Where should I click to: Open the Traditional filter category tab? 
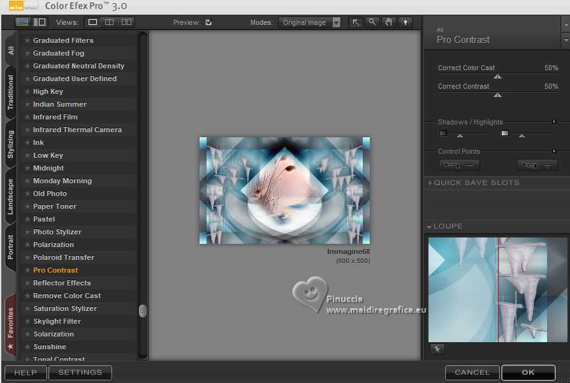11,93
